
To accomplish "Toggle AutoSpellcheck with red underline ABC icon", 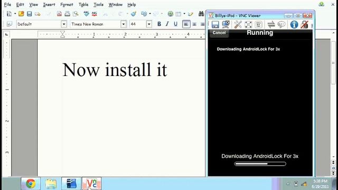I will point(95,14).
